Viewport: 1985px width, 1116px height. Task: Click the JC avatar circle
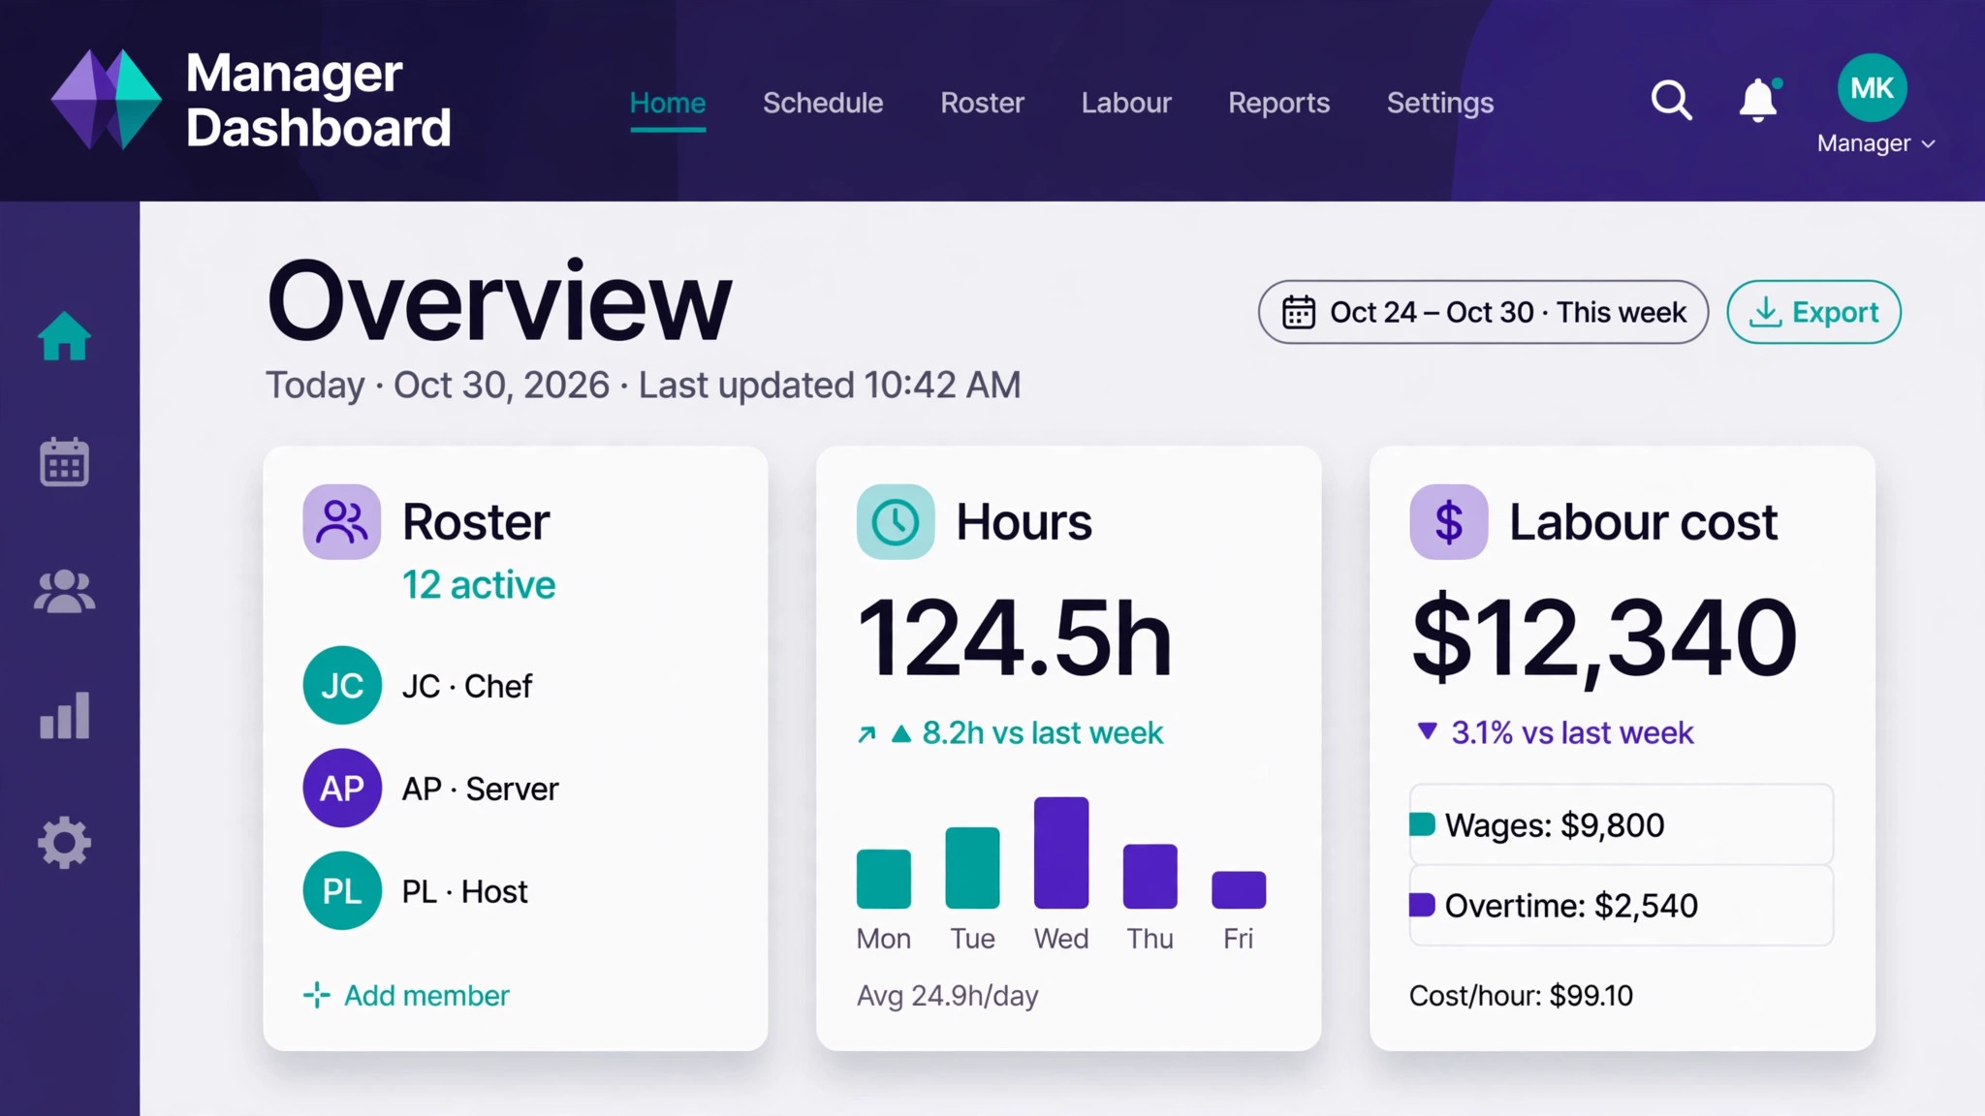(342, 686)
